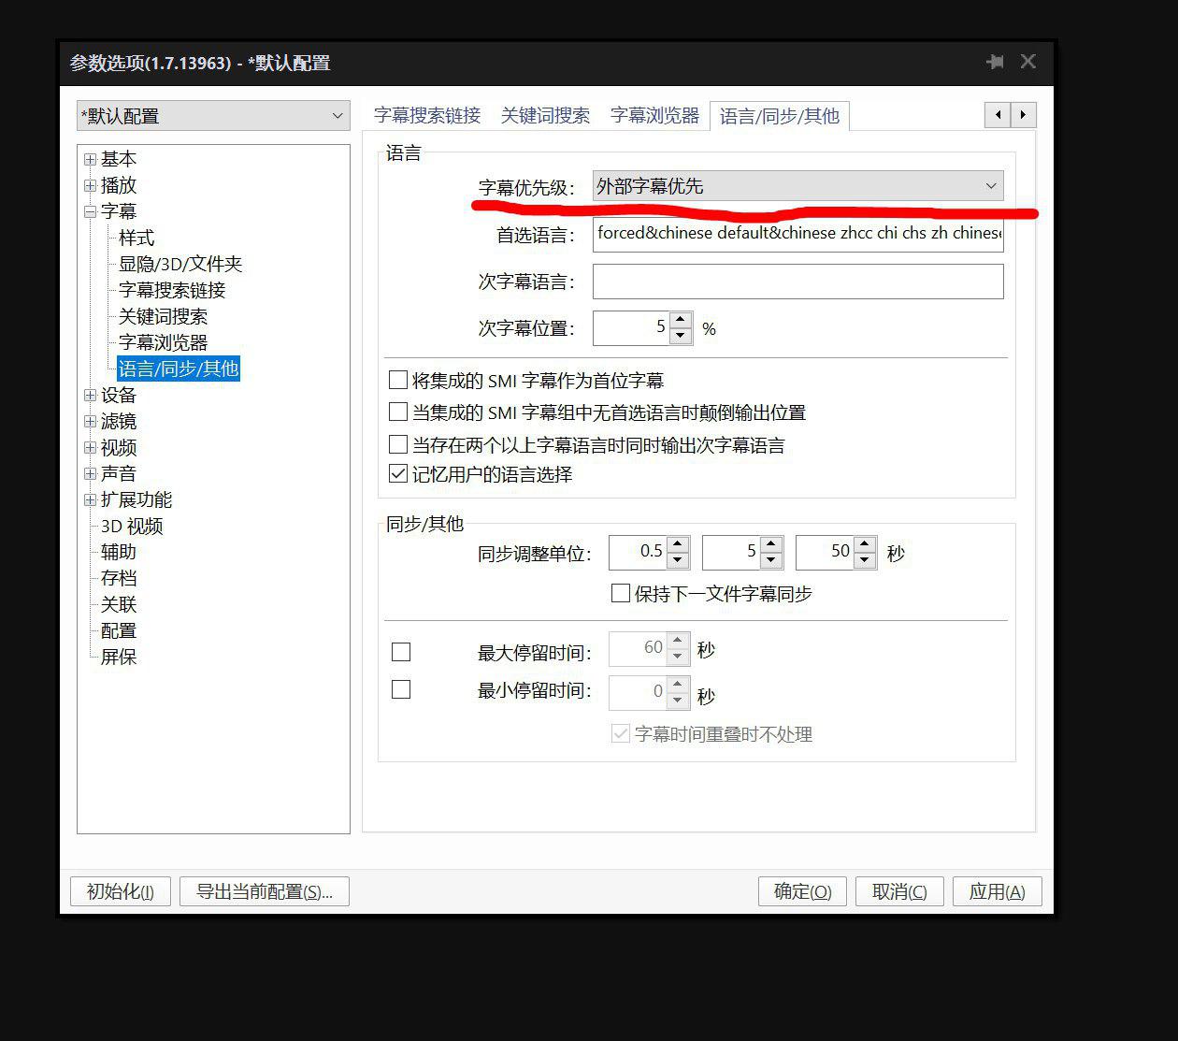
Task: Increase the 0.5 sync unit value
Action: point(679,544)
